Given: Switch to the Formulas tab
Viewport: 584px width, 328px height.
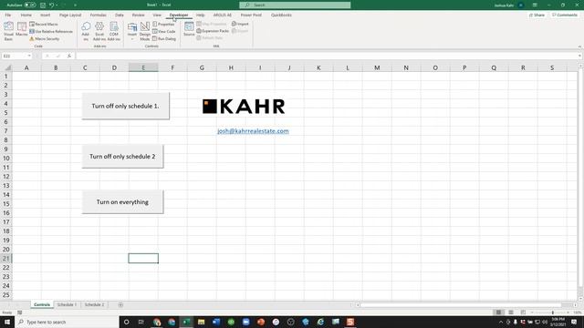Looking at the screenshot, I should pyautogui.click(x=98, y=15).
